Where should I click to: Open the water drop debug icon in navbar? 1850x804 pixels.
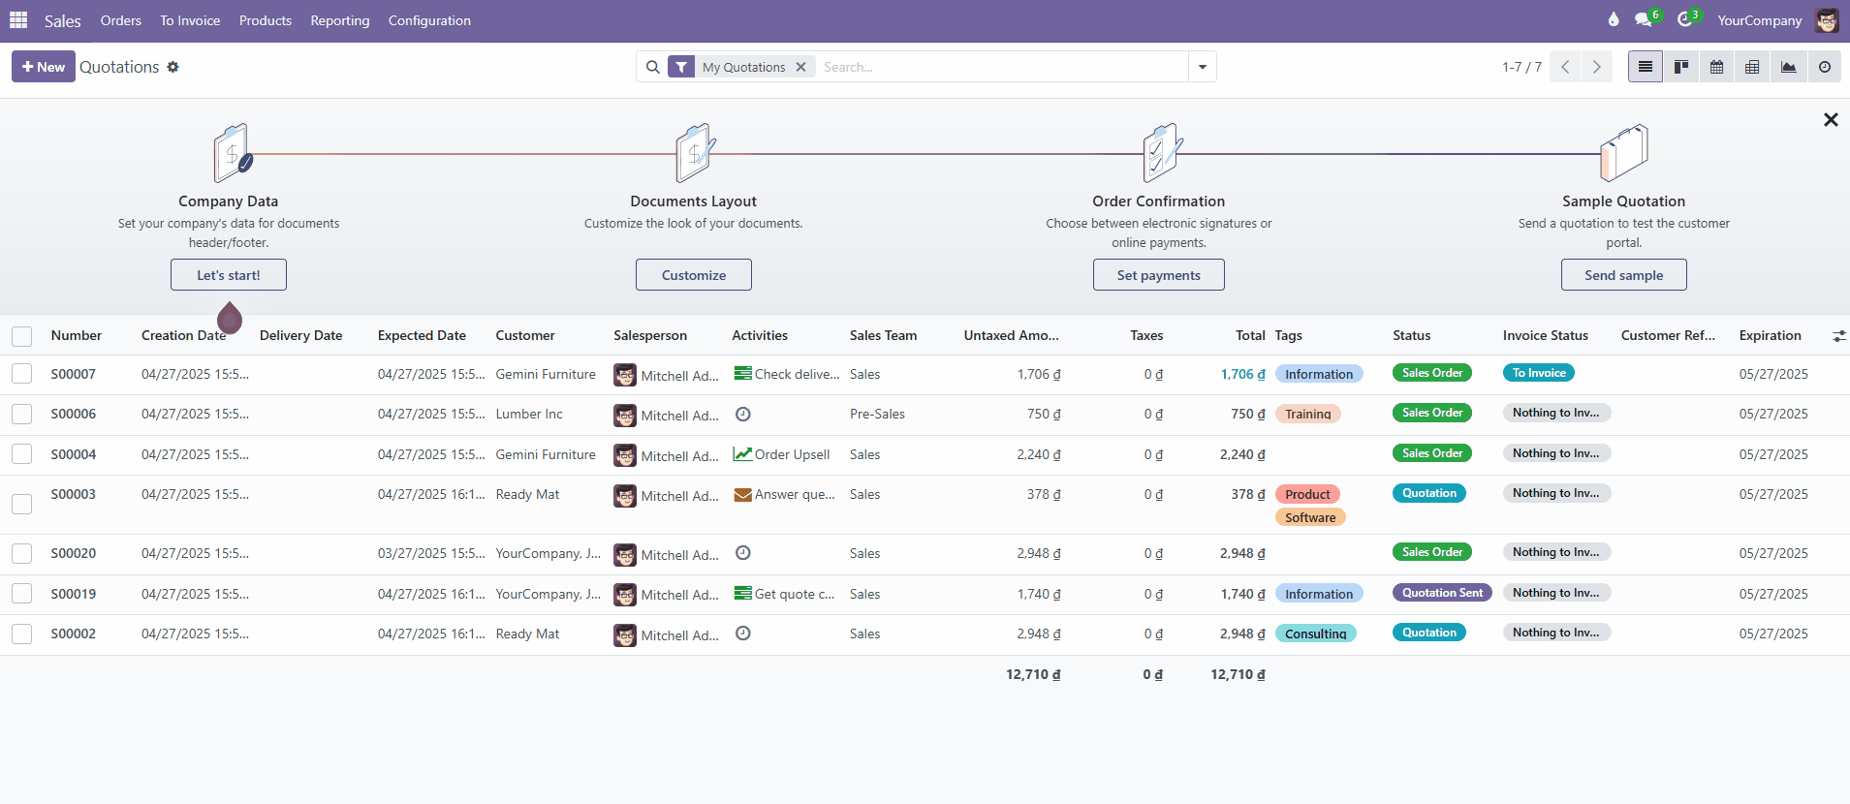tap(1614, 20)
